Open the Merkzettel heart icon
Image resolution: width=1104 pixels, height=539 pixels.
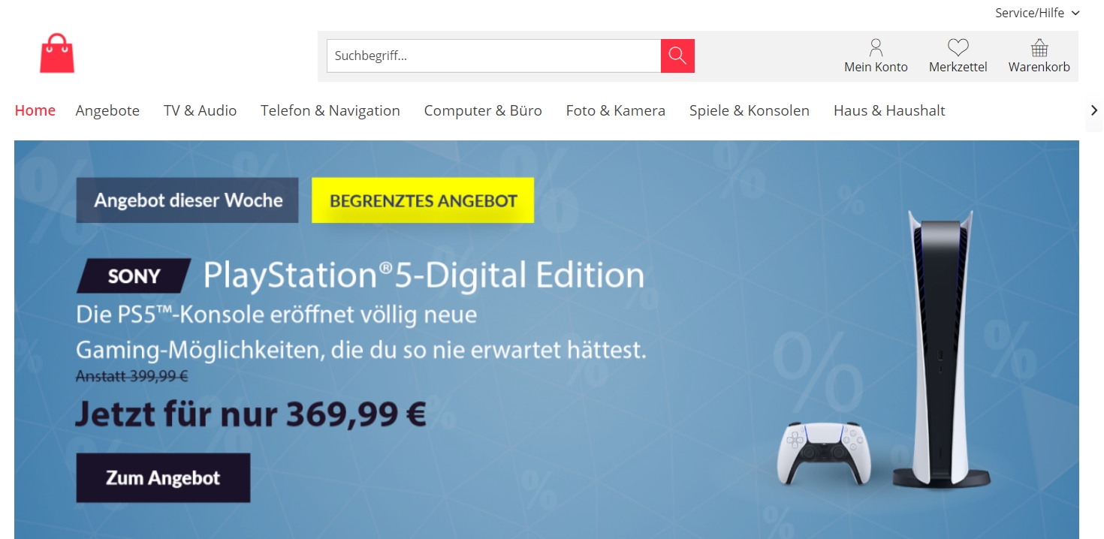pos(958,48)
